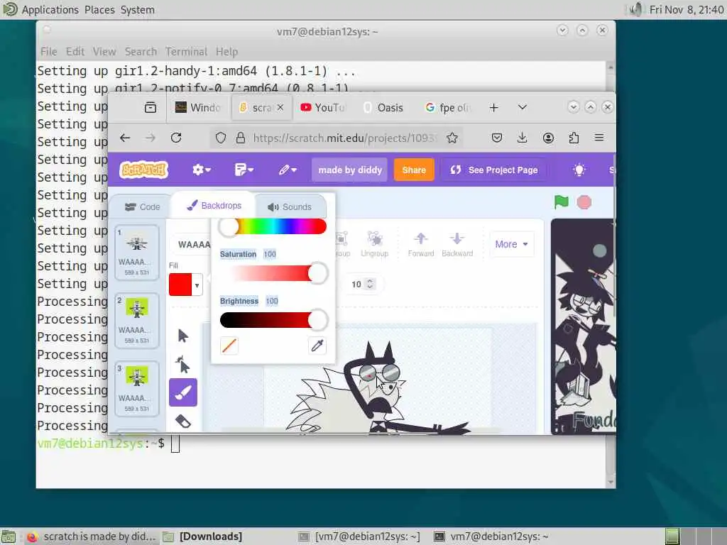Open the Scratch logo home
This screenshot has width=727, height=545.
click(143, 170)
